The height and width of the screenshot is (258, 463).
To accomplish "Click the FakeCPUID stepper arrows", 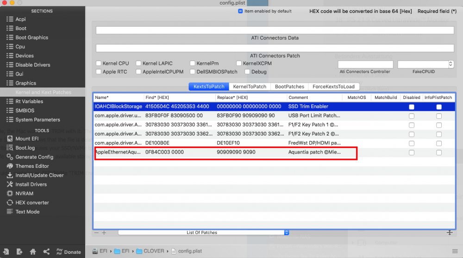I will tap(450, 64).
